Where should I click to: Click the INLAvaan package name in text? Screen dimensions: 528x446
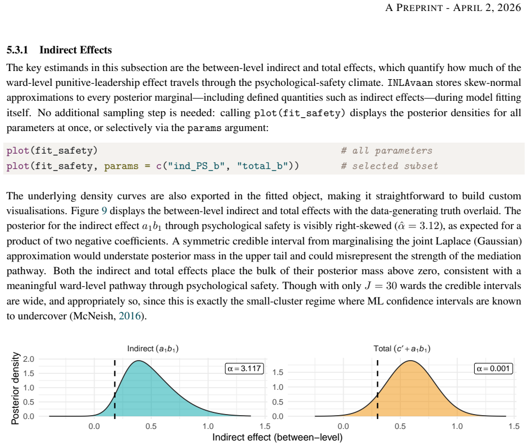pyautogui.click(x=410, y=83)
